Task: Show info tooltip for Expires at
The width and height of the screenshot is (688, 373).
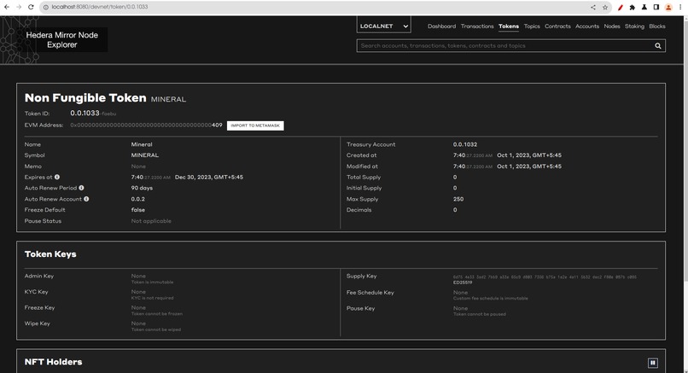Action: tap(57, 177)
